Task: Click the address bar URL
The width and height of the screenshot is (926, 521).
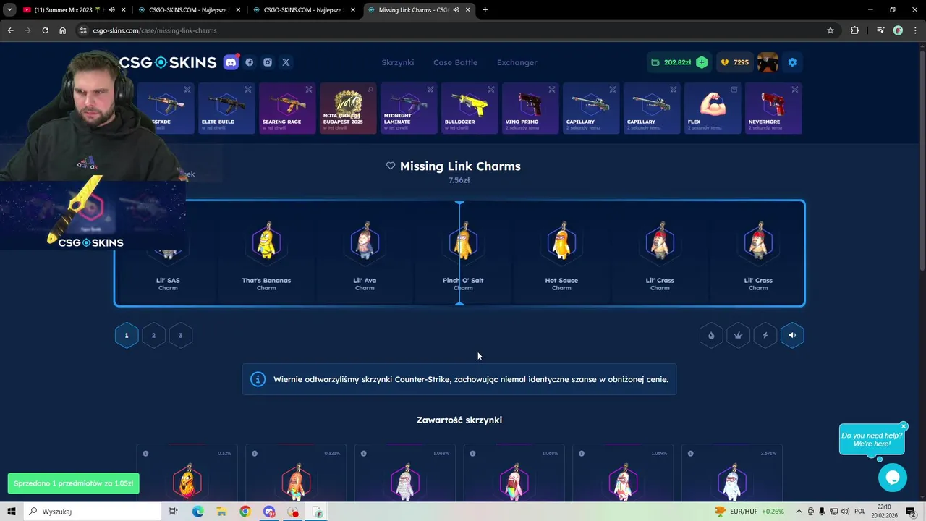Action: [155, 30]
